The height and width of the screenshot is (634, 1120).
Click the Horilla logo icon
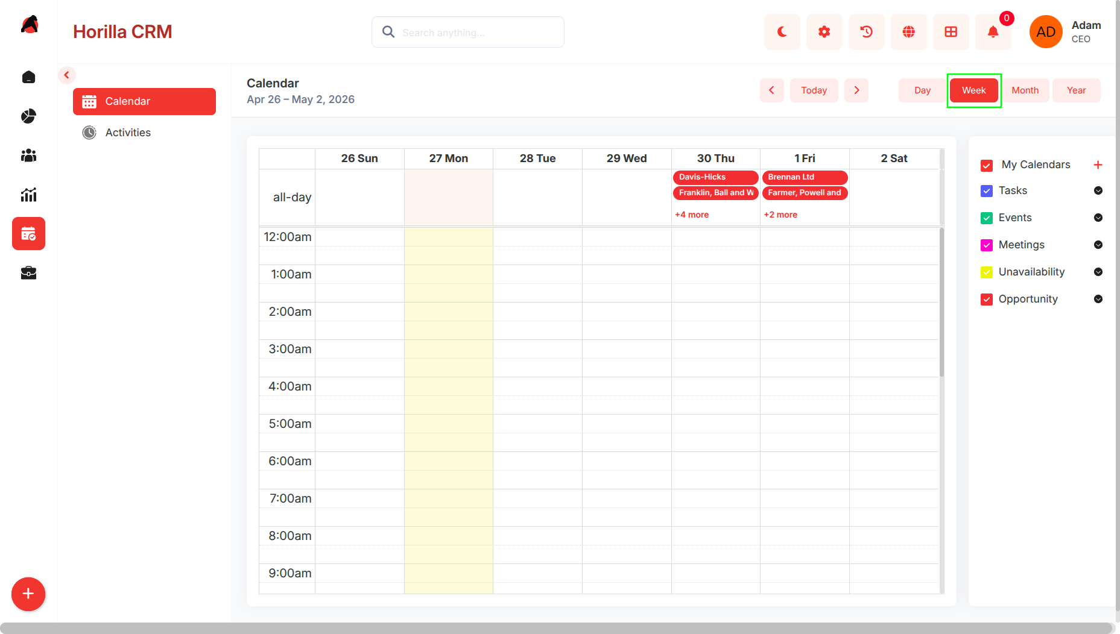[x=30, y=25]
